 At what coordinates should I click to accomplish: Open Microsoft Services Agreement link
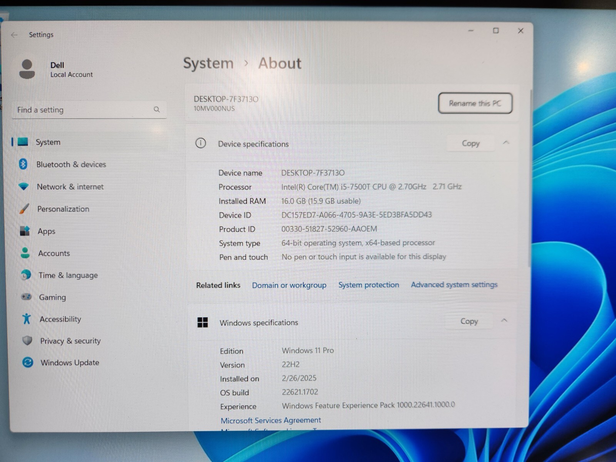point(271,420)
